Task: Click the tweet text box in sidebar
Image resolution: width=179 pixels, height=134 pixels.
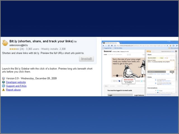Action: point(161,65)
